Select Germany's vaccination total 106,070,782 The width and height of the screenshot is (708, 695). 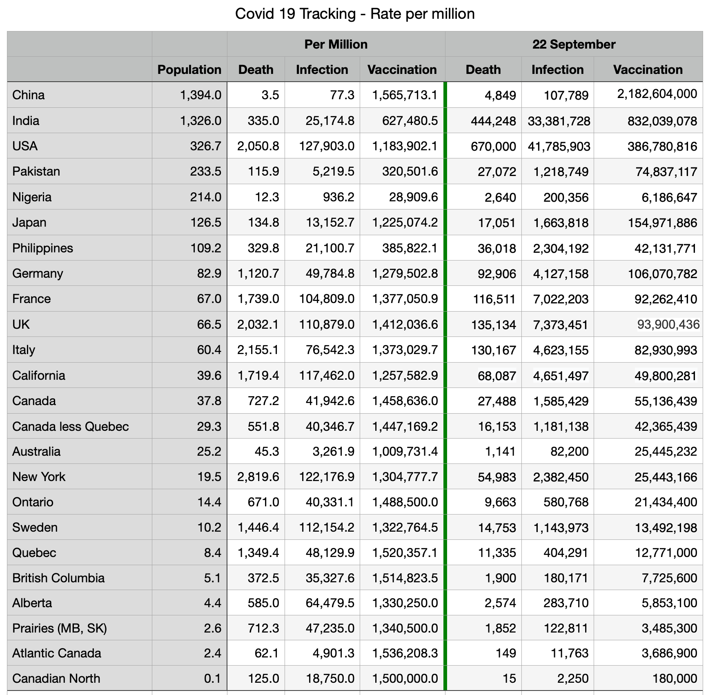(662, 274)
